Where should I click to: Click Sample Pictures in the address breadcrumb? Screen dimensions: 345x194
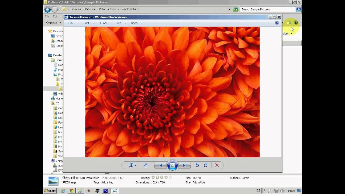(130, 9)
